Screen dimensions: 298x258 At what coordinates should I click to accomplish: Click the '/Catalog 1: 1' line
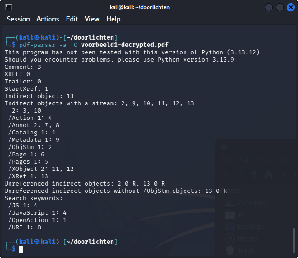32,133
